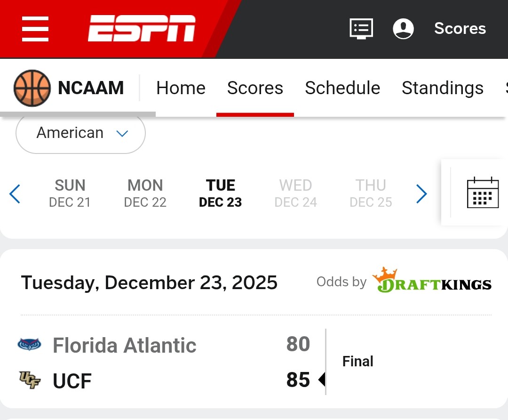Expand the American conference dropdown
508x420 pixels.
(80, 133)
